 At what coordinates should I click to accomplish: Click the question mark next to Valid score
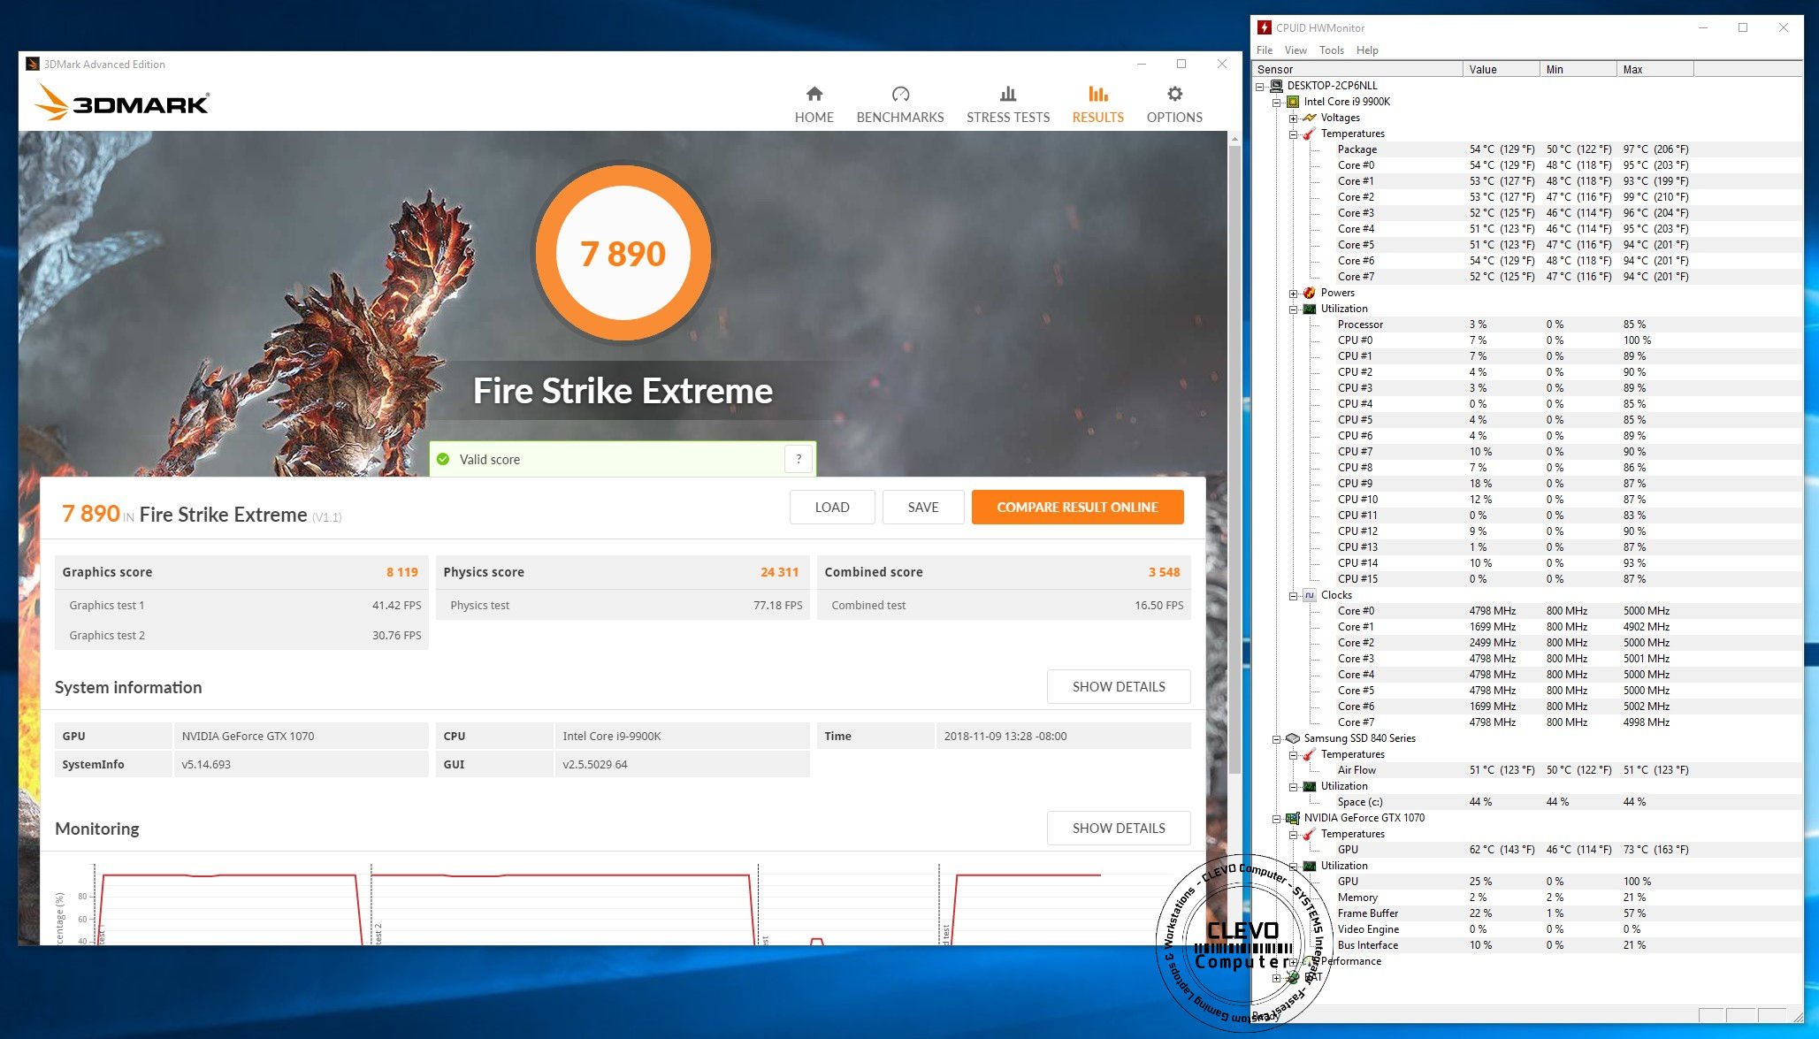tap(799, 459)
